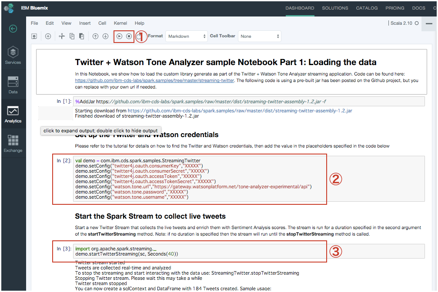Click the 'Twitter stream stopped' output line
This screenshot has width=438, height=292.
click(101, 283)
